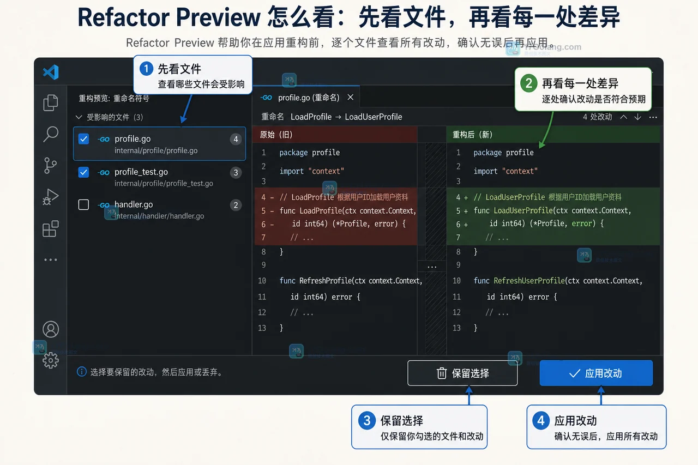Check the handler.go checkbox
This screenshot has width=698, height=465.
click(83, 204)
